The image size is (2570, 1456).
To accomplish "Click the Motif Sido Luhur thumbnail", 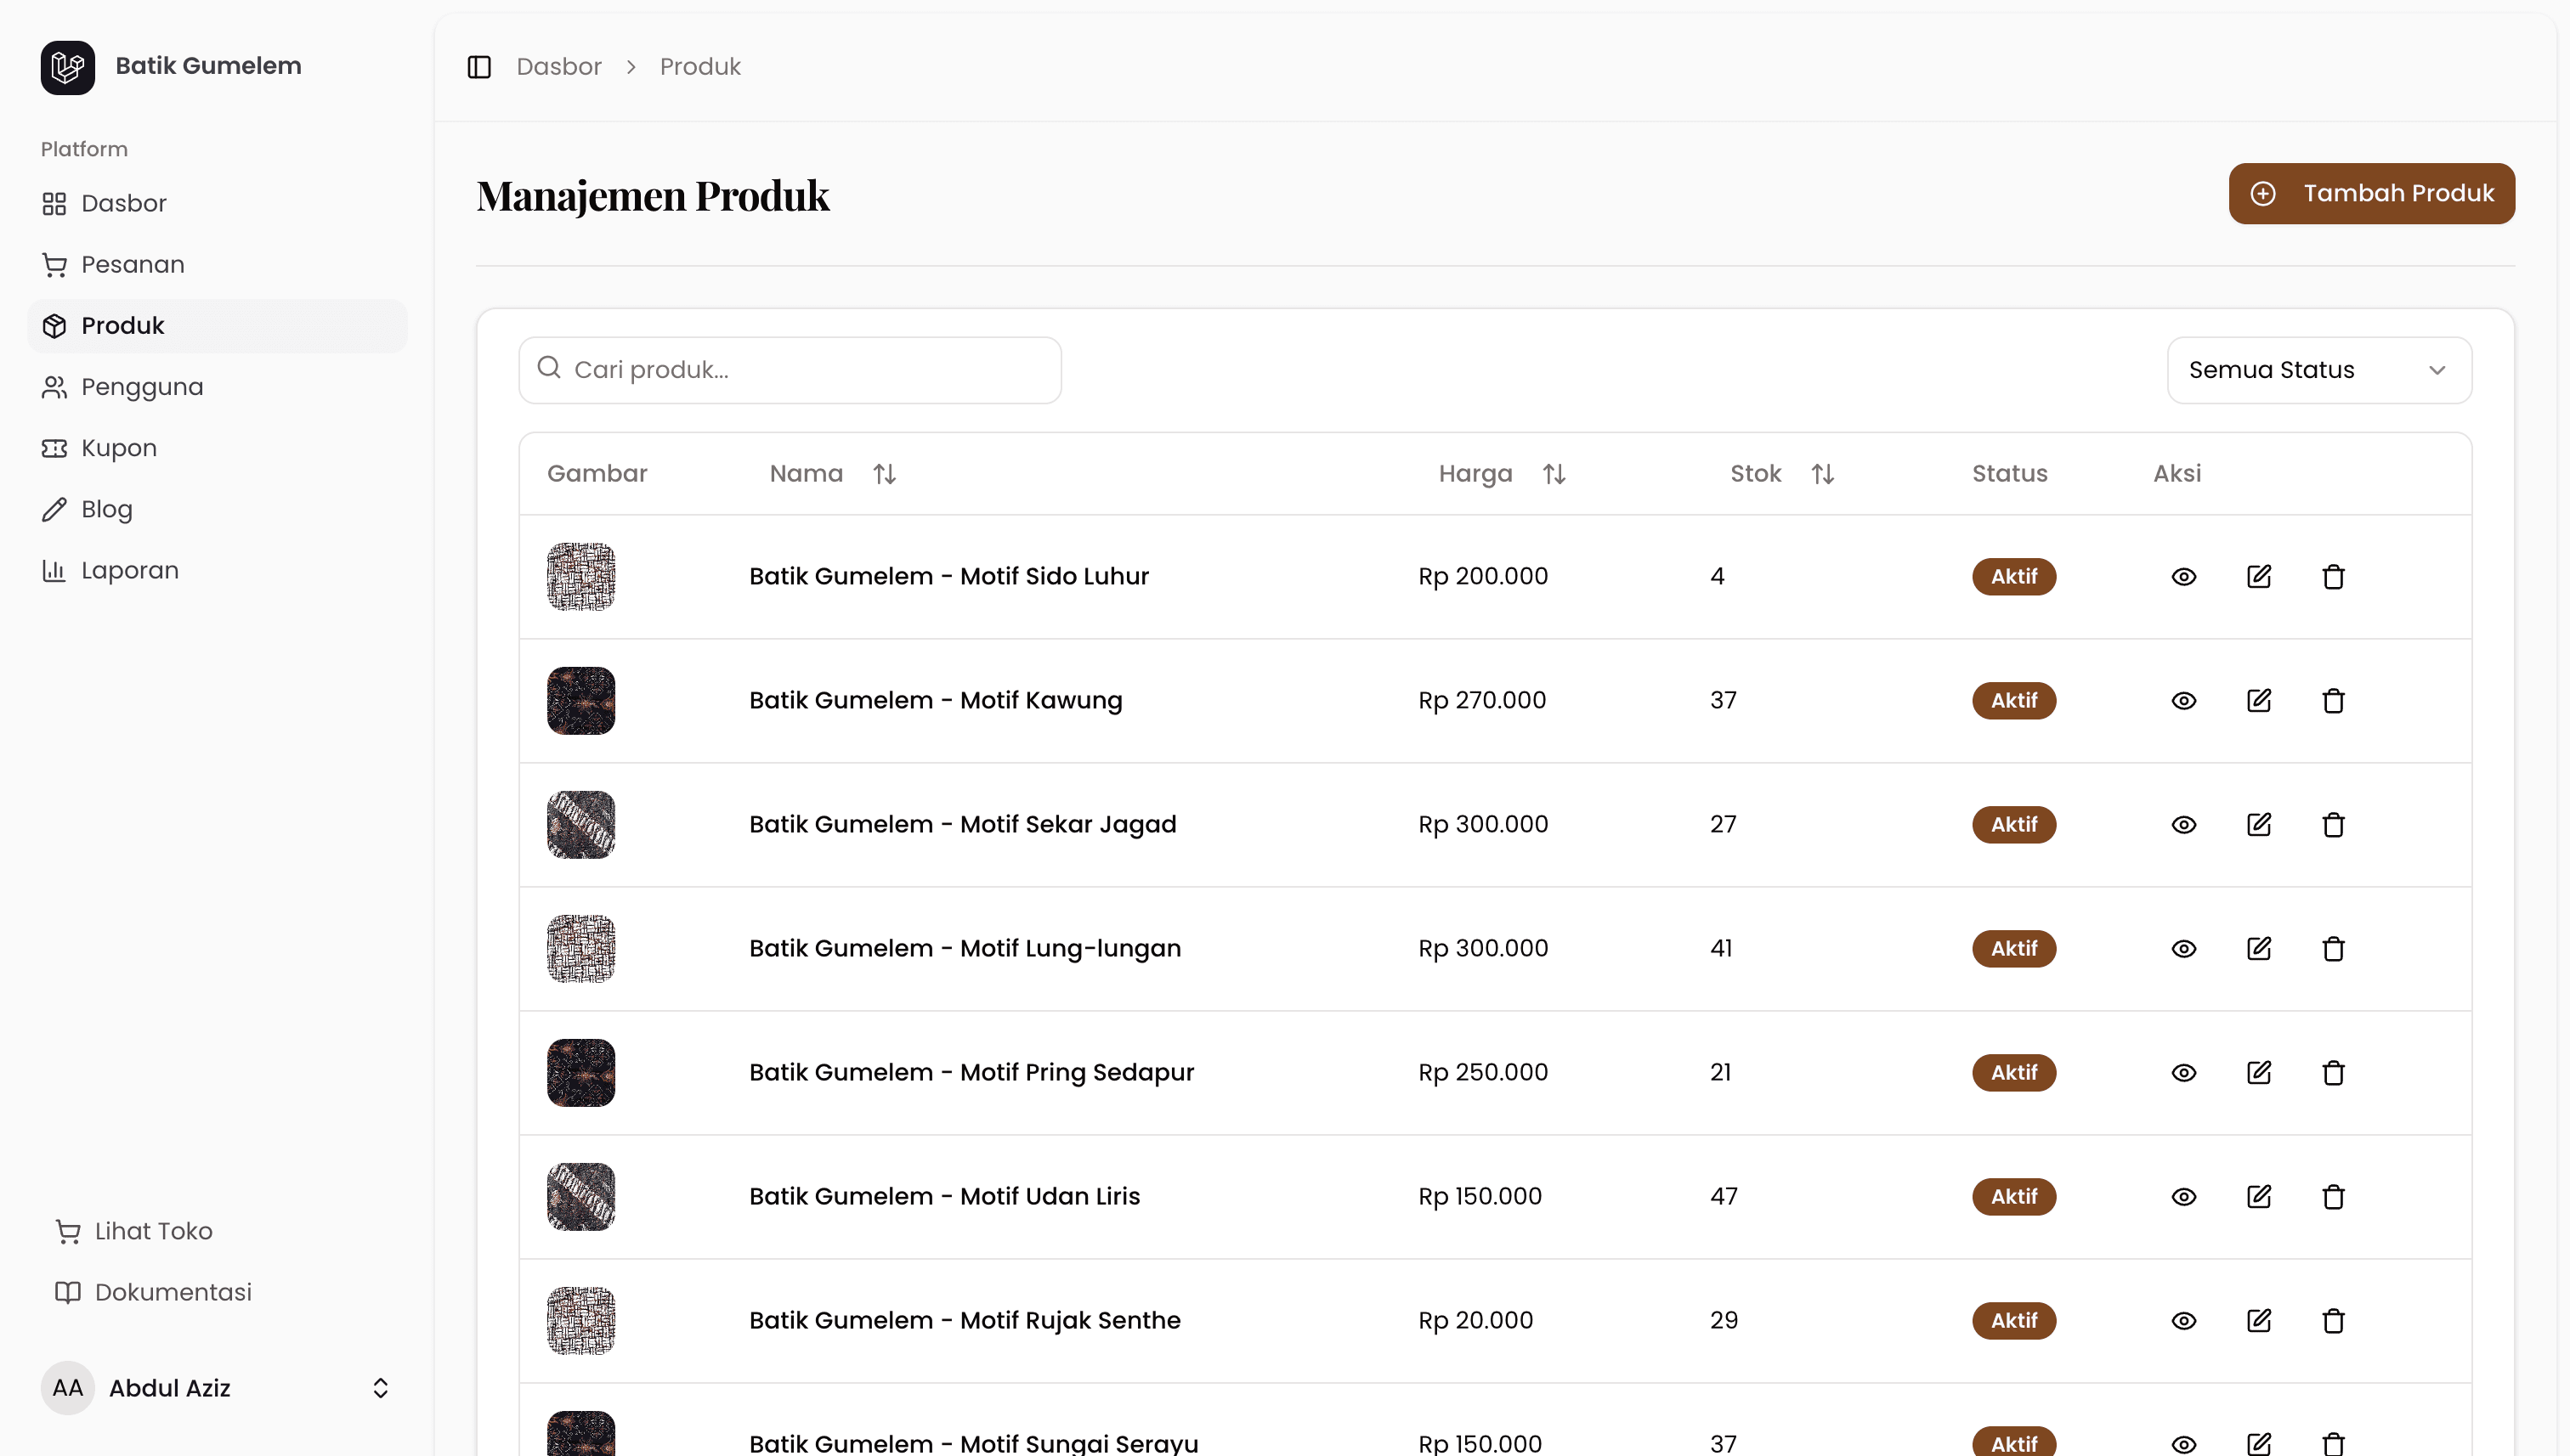I will point(581,577).
